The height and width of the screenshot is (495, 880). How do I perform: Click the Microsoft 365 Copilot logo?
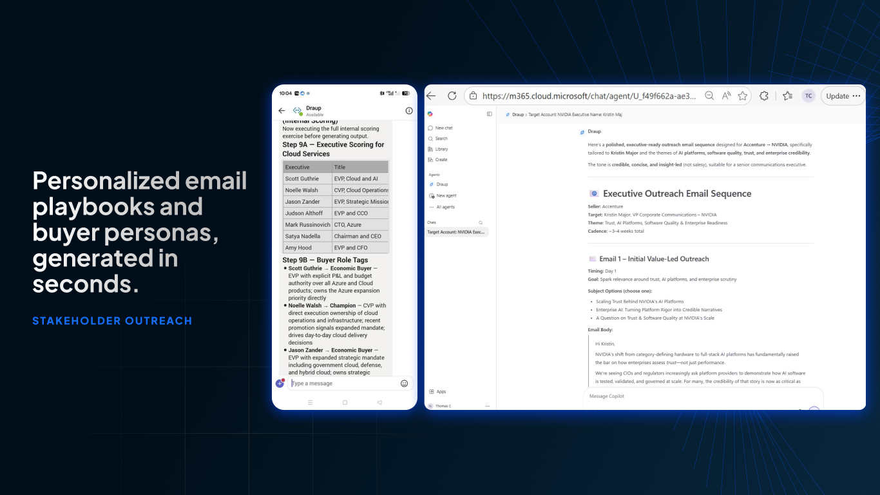pos(430,114)
